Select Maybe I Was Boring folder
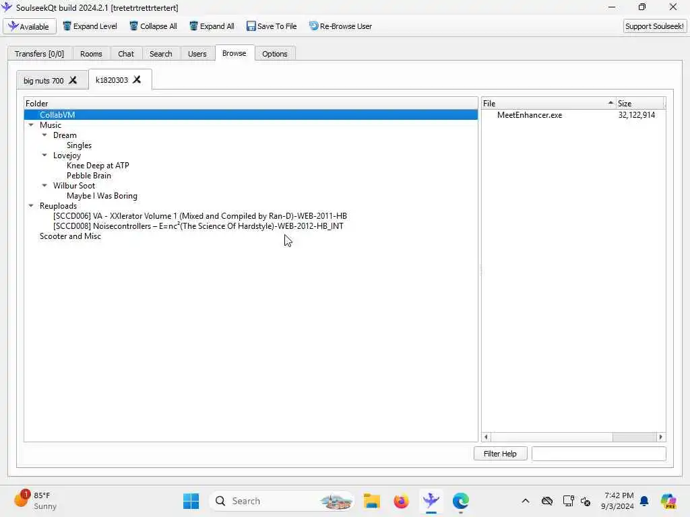Viewport: 690px width, 517px height. [102, 196]
